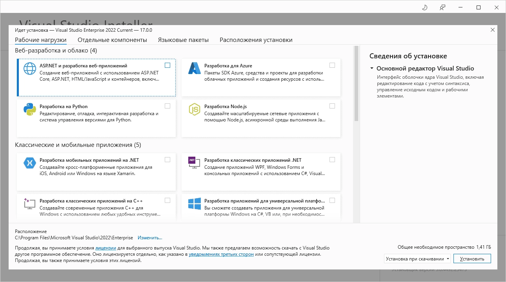The width and height of the screenshot is (506, 282).
Task: Open the Отдельные компоненты tab
Action: pos(112,40)
